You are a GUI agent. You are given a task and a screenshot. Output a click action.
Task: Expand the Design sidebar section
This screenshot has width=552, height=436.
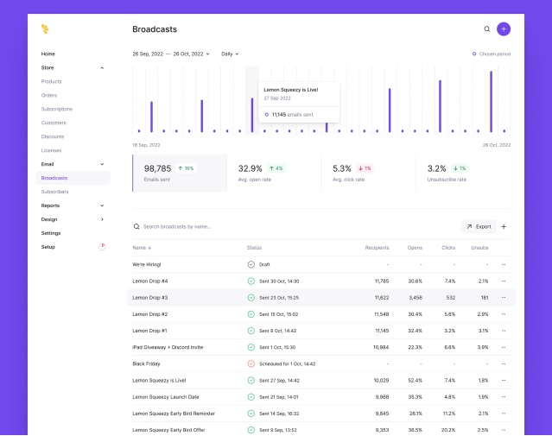(102, 219)
